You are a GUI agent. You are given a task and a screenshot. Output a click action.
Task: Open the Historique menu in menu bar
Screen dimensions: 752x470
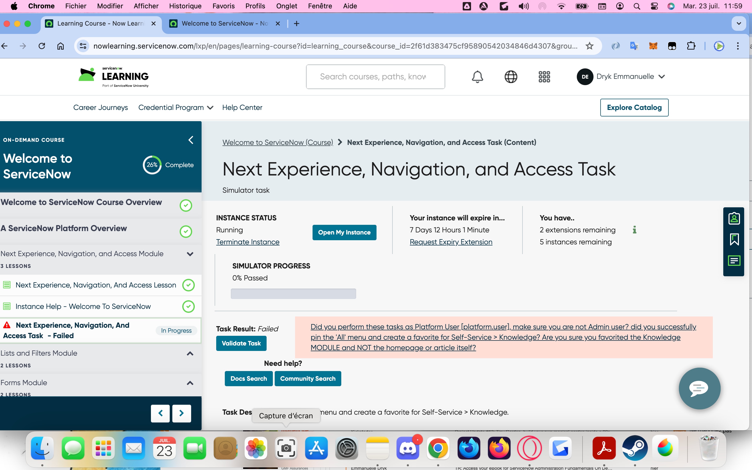click(185, 6)
